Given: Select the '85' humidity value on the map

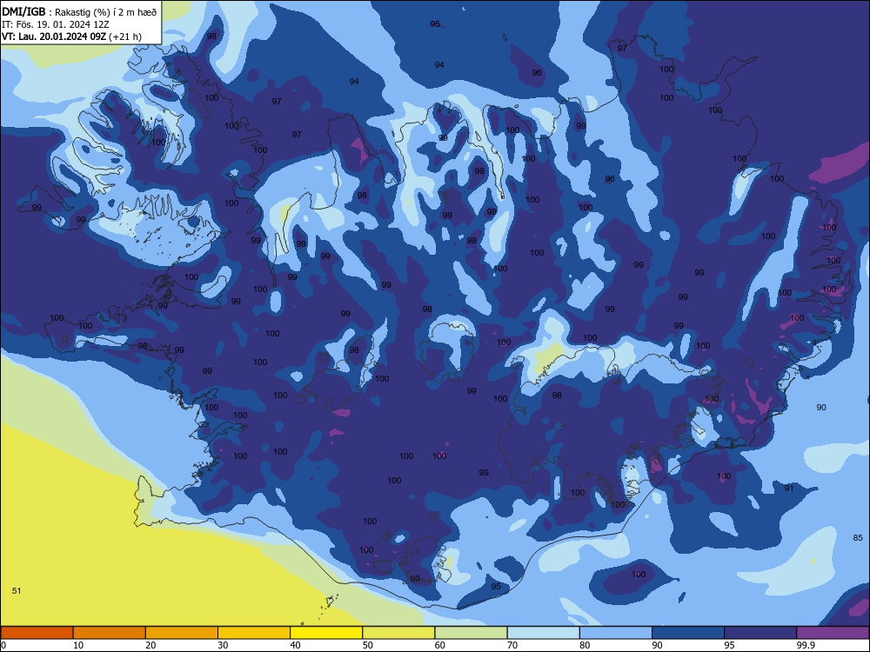Looking at the screenshot, I should [x=858, y=537].
